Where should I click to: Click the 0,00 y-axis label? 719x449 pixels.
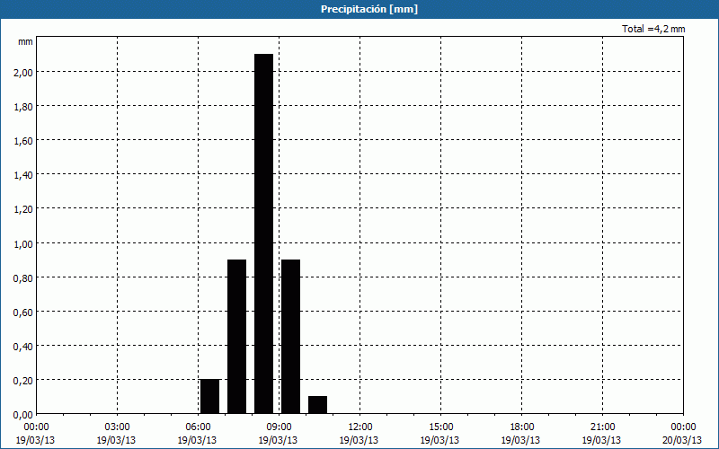(23, 415)
